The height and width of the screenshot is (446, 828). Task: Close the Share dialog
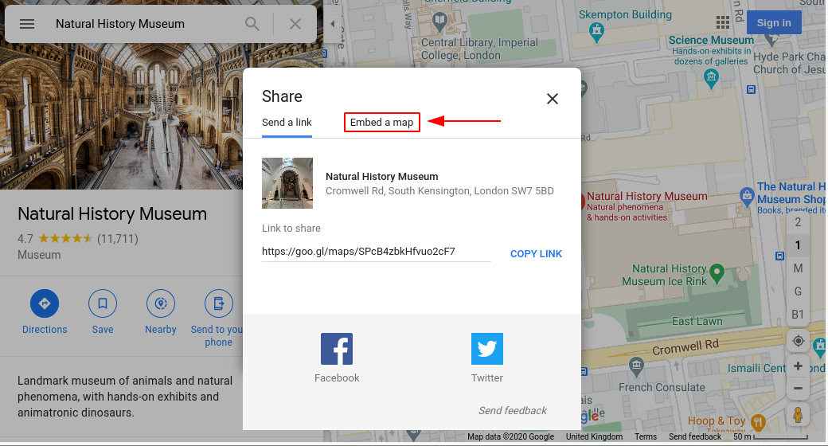click(x=553, y=99)
